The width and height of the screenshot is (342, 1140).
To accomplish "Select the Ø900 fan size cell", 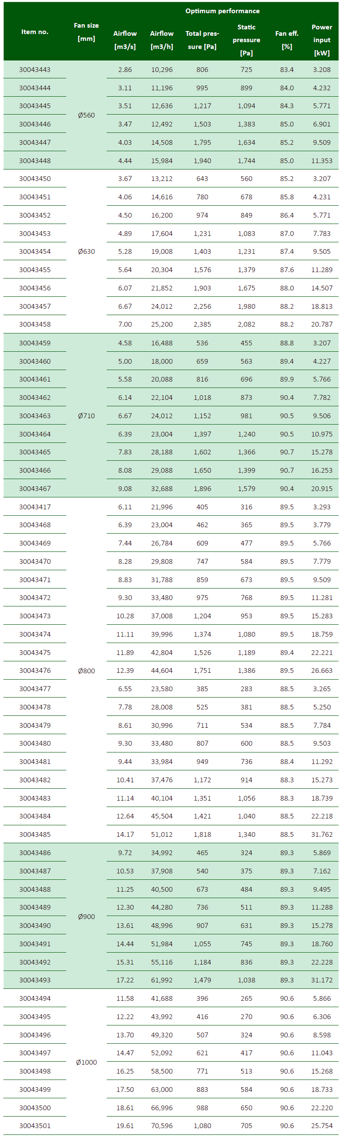I will pos(86,916).
